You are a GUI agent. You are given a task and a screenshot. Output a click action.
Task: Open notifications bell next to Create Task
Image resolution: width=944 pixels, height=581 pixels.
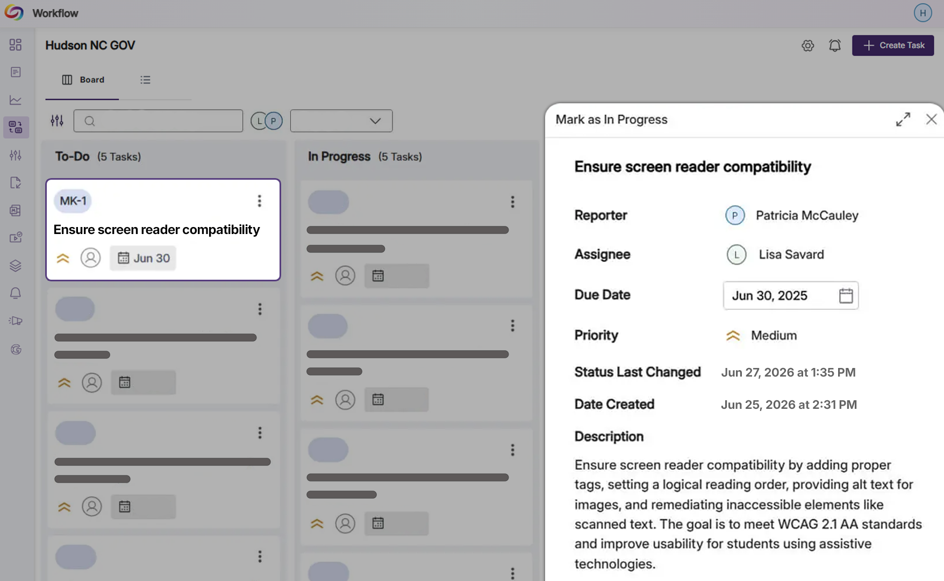tap(834, 46)
